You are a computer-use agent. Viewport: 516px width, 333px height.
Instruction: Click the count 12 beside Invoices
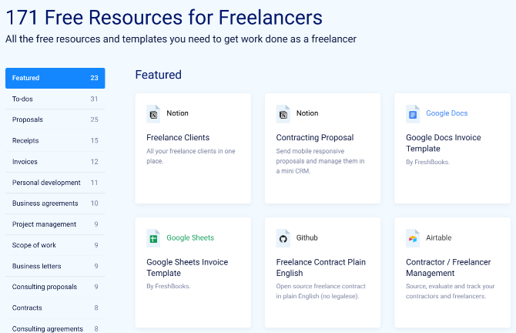pos(94,162)
